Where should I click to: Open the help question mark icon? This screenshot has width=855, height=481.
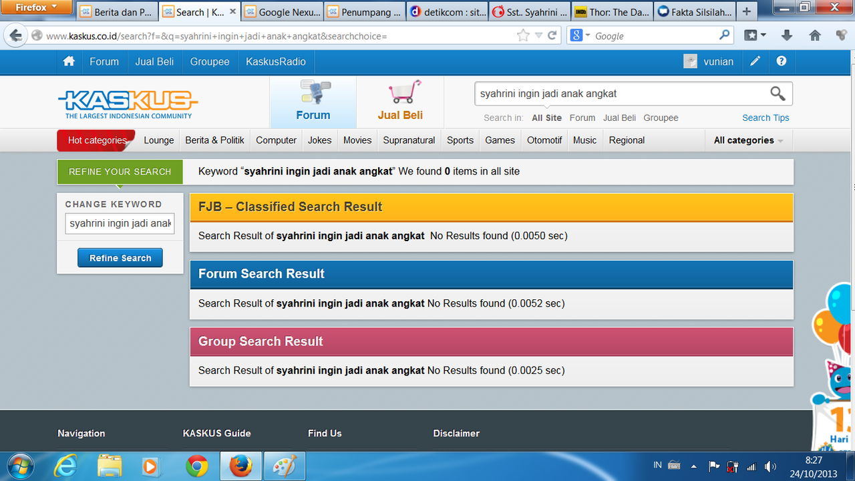tap(782, 61)
